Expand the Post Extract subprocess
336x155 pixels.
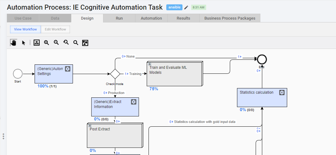click(90, 126)
